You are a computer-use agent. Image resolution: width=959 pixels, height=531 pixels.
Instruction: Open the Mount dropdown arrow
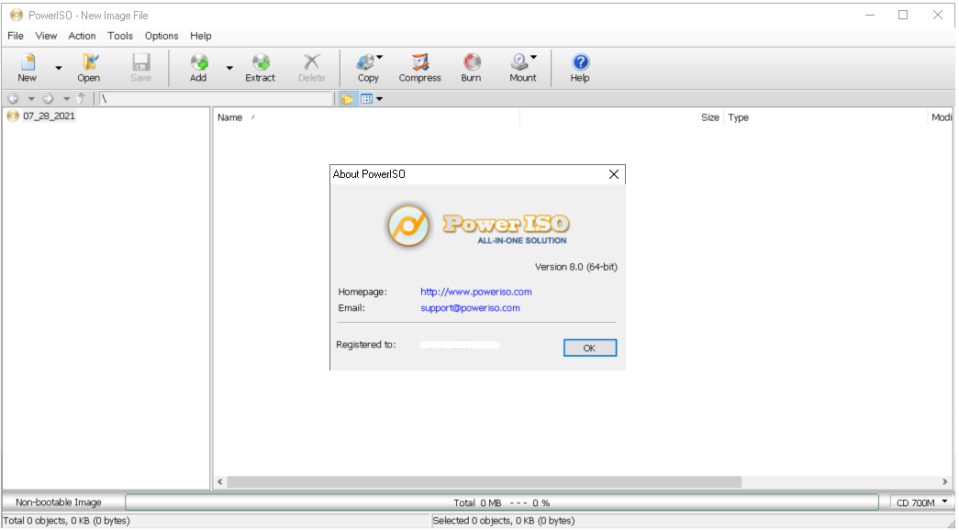pyautogui.click(x=534, y=58)
